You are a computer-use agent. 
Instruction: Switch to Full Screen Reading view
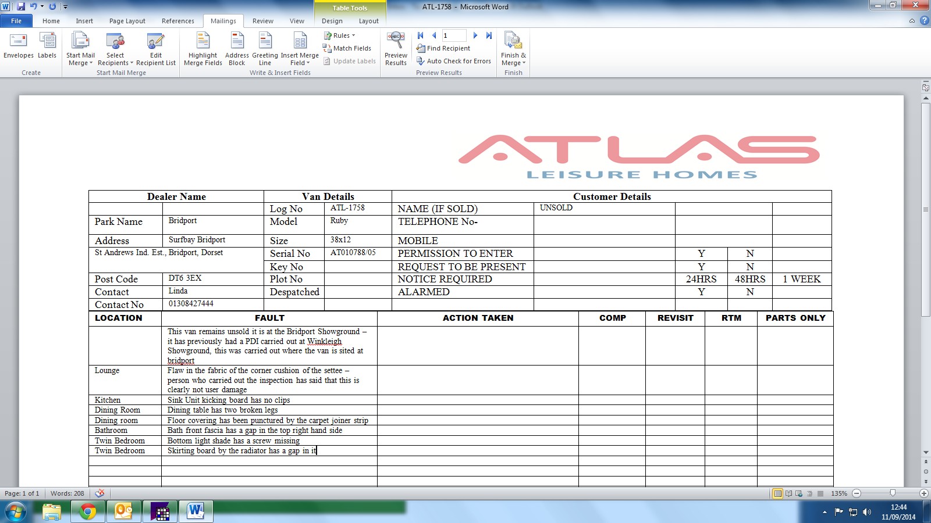point(788,493)
